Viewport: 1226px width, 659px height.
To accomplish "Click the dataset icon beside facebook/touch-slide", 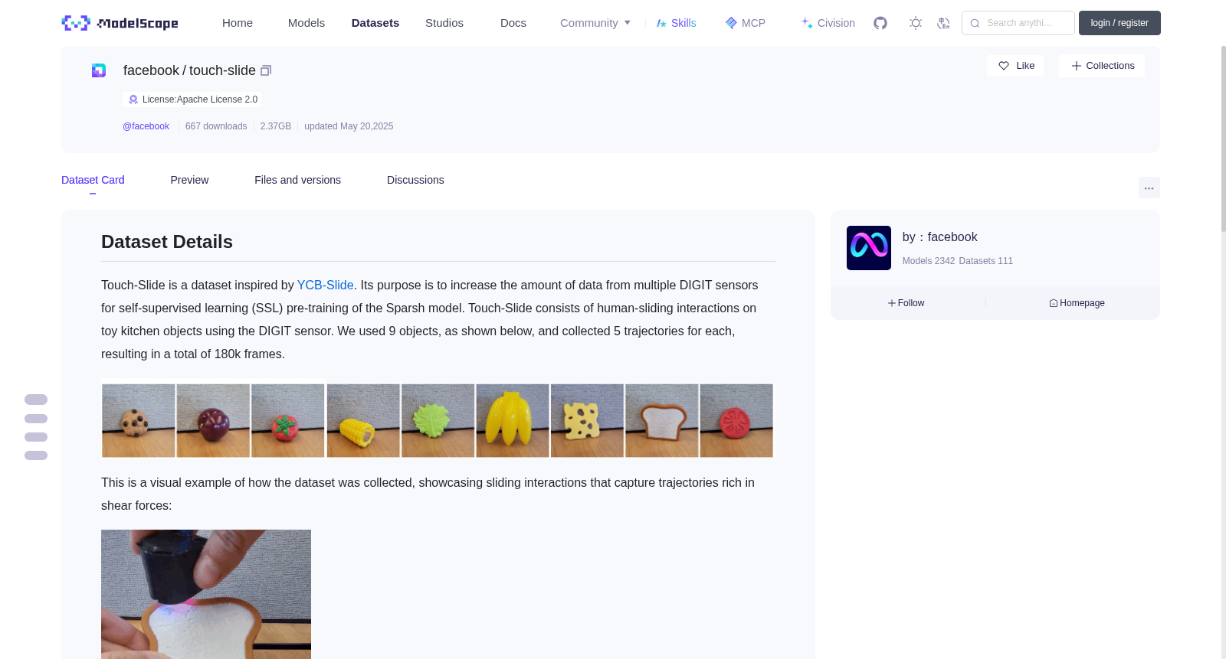I will coord(99,70).
